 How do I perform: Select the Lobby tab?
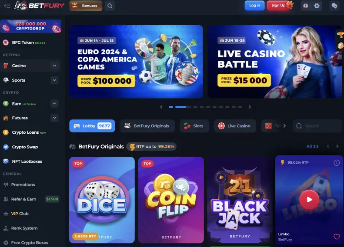click(92, 126)
